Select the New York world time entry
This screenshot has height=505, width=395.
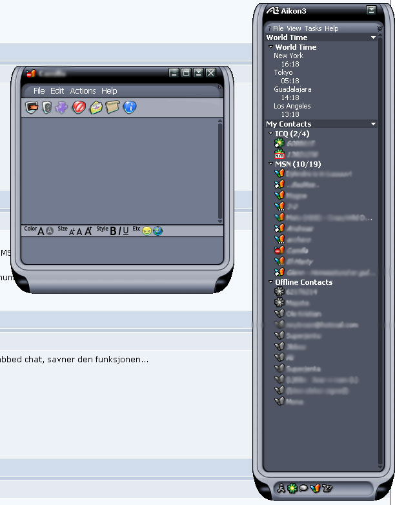[x=289, y=56]
